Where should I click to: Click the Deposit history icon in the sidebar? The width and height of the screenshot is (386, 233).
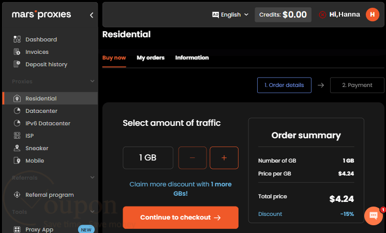[17, 64]
